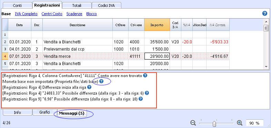Click the CtDare column header

pos(120,25)
